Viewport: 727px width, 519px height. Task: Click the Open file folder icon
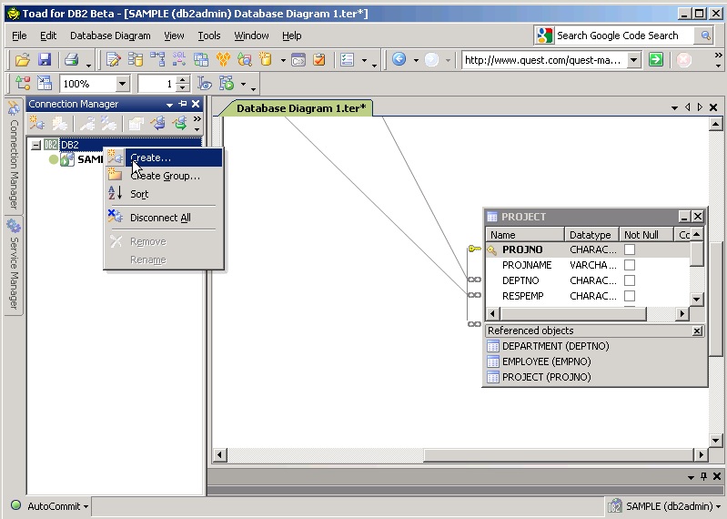[x=22, y=59]
